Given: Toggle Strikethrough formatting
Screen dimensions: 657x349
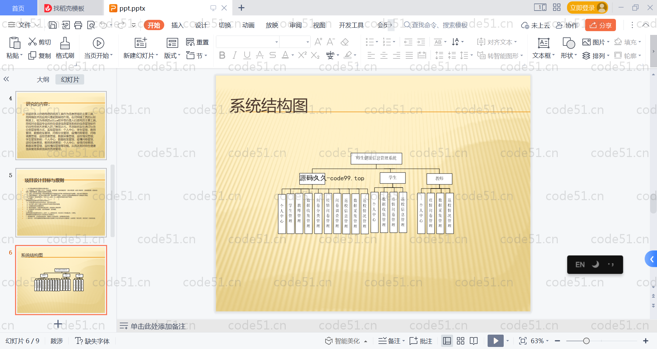Looking at the screenshot, I should [272, 55].
